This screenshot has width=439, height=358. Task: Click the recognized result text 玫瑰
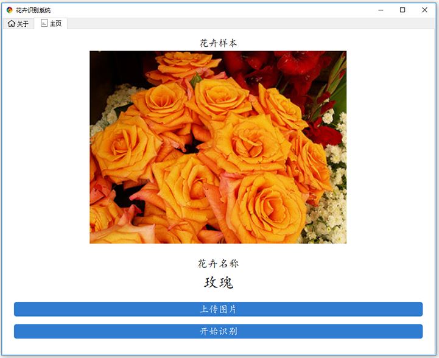pyautogui.click(x=219, y=282)
